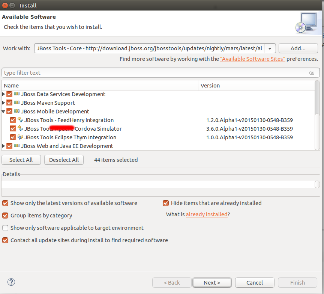Click the FeedHenry Integration feature icon
The image size is (324, 294).
[x=20, y=120]
